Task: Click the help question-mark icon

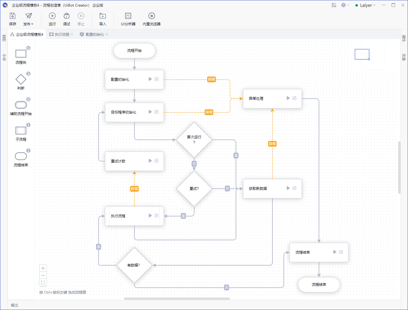Action: pos(343,5)
